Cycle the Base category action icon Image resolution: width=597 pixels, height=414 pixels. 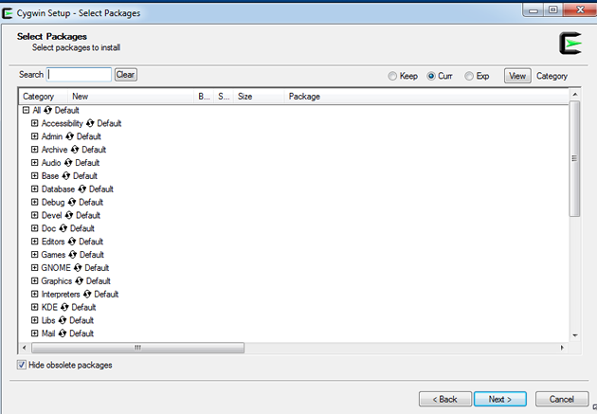pos(66,176)
